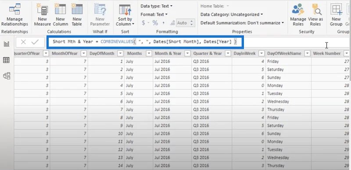Click the July Months cell in day 9 row
Screen dimensions: 351x170
tap(139, 126)
